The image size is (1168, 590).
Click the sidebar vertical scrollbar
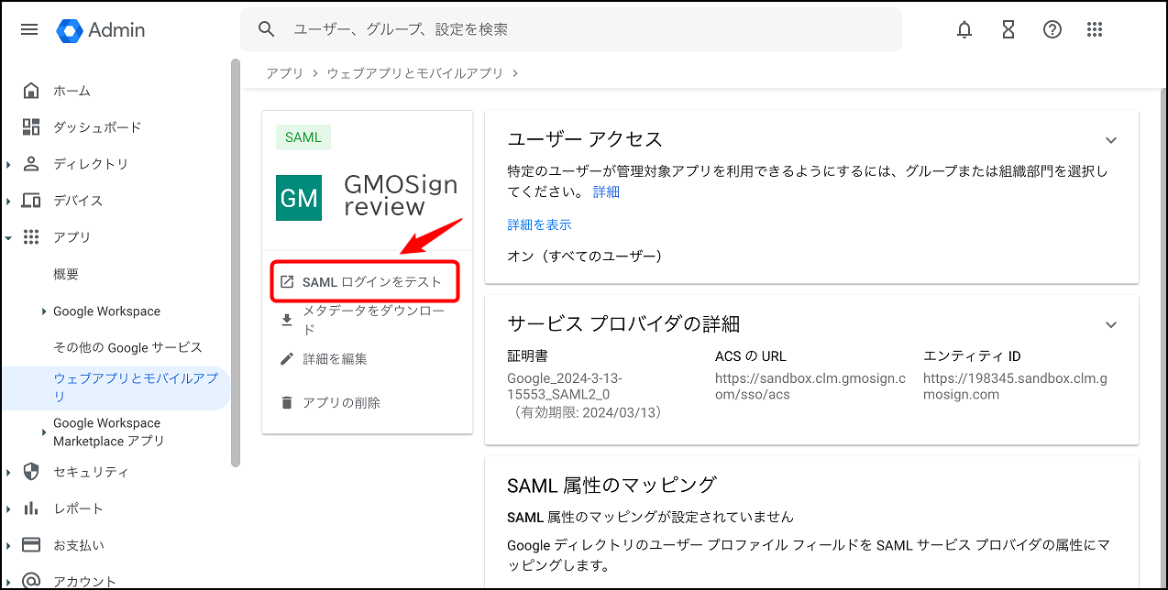(x=236, y=266)
